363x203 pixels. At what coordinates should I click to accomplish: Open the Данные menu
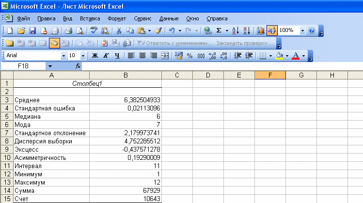click(x=169, y=18)
